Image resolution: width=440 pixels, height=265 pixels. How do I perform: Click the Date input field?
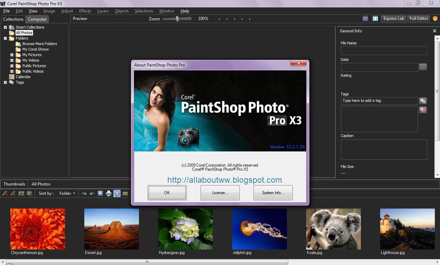click(x=379, y=67)
